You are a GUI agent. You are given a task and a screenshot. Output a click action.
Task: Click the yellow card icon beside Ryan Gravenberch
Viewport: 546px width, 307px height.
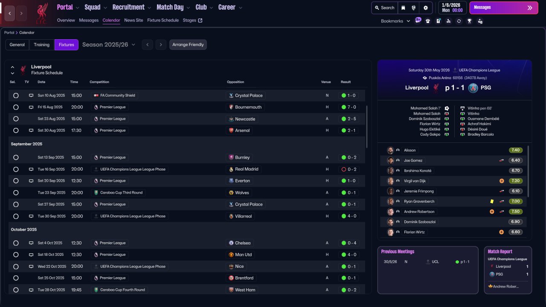coord(492,201)
